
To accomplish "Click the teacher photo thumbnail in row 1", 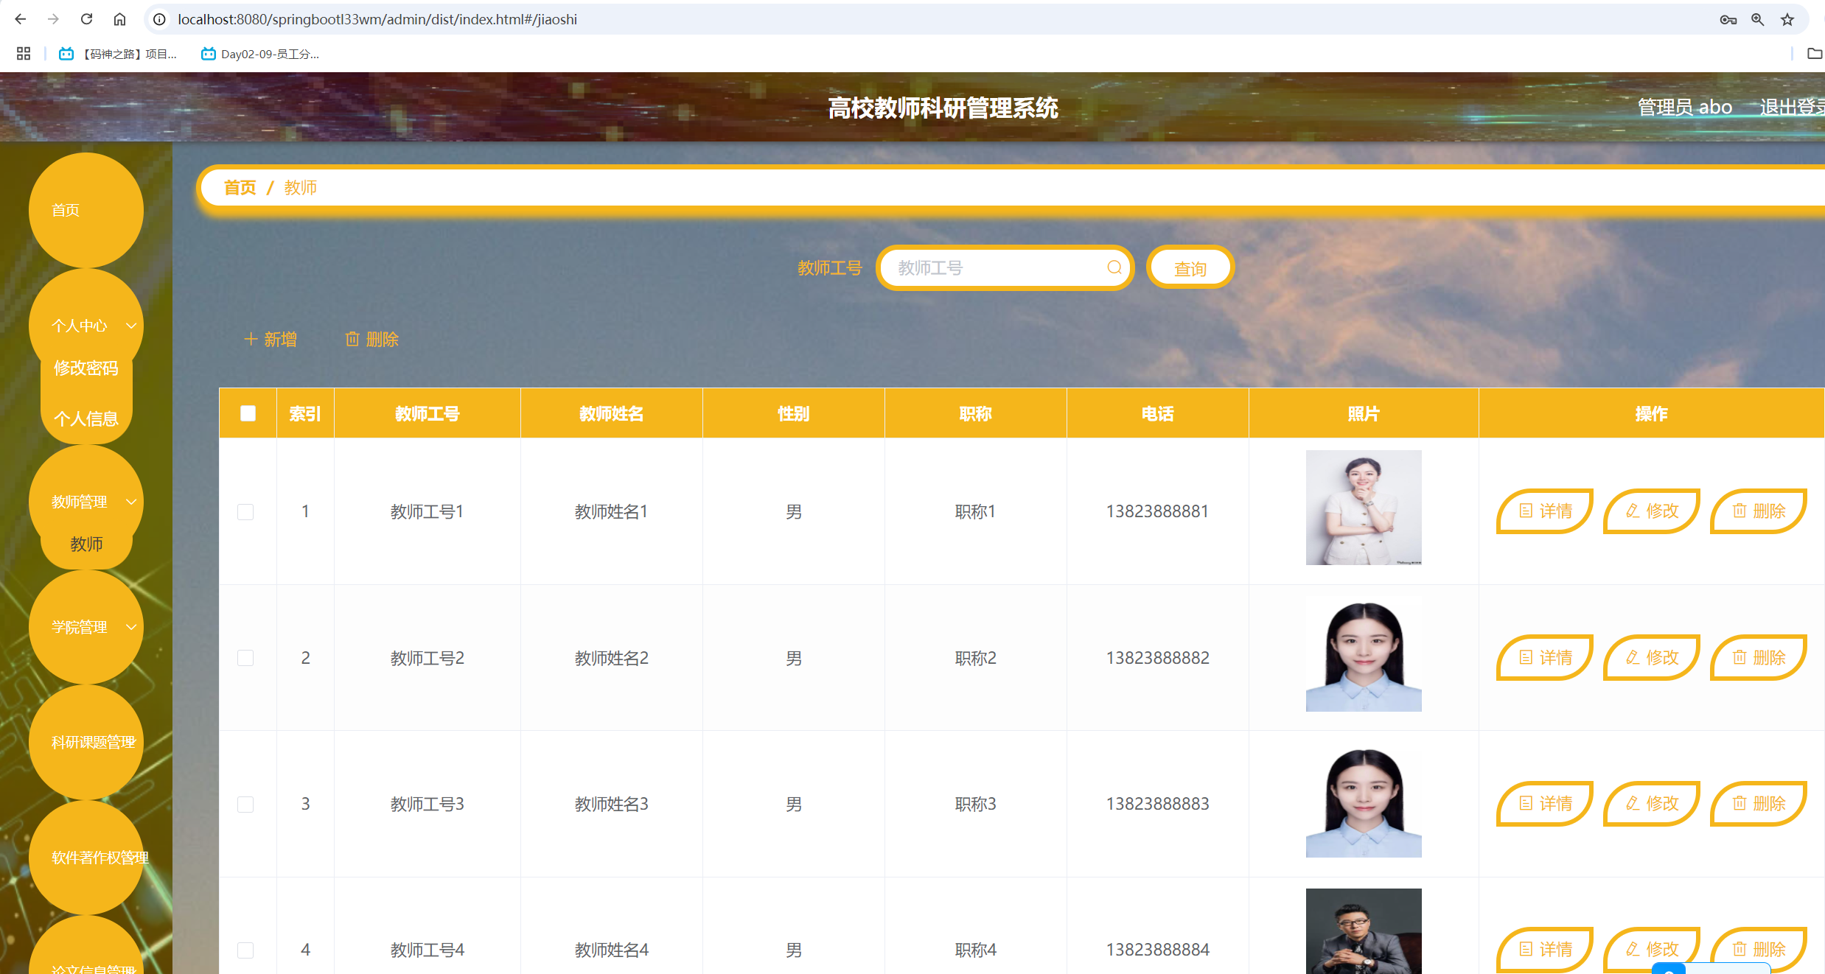I will tap(1364, 508).
